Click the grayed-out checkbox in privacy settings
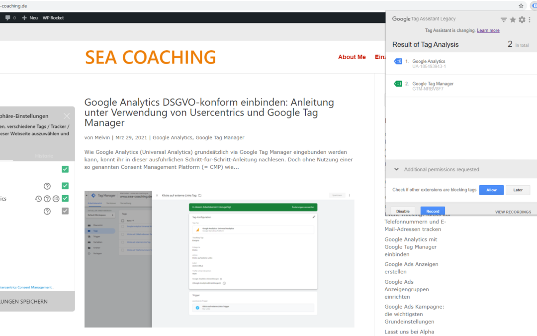 pos(65,211)
